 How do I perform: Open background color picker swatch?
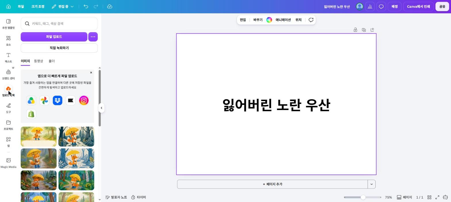(269, 20)
